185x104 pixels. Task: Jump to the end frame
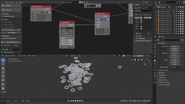82,101
